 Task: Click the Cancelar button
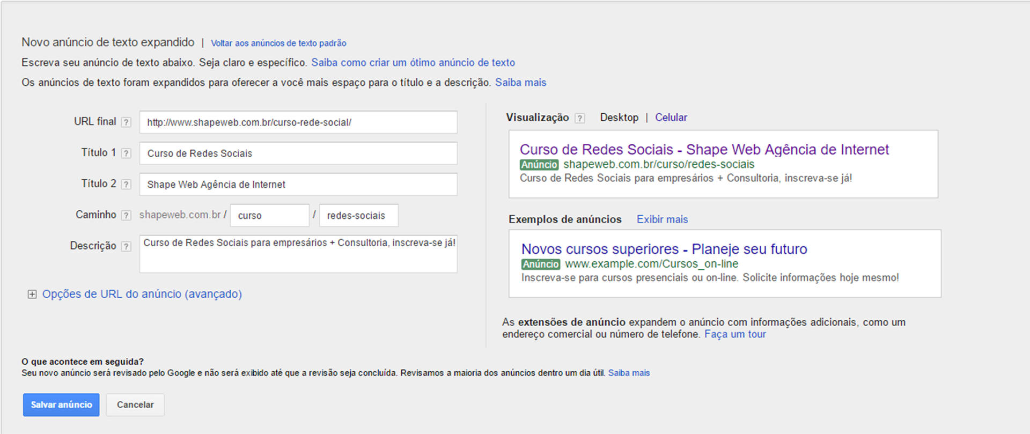pyautogui.click(x=135, y=405)
